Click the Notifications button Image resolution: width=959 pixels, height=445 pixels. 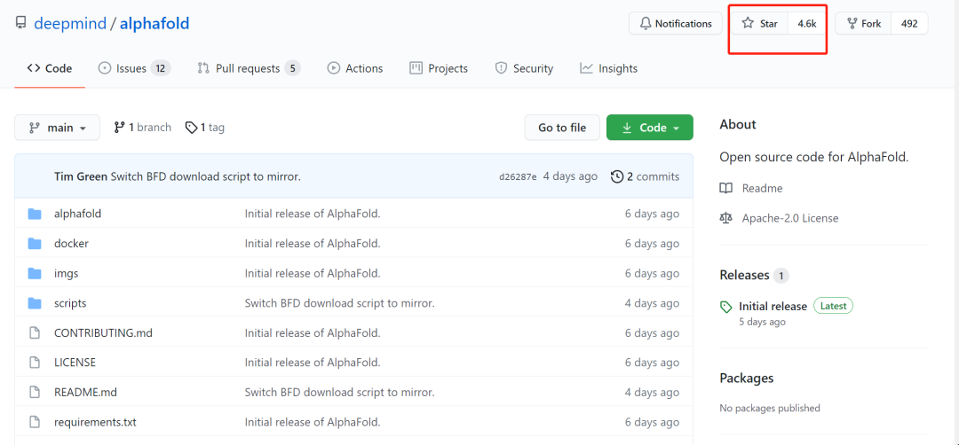(676, 24)
